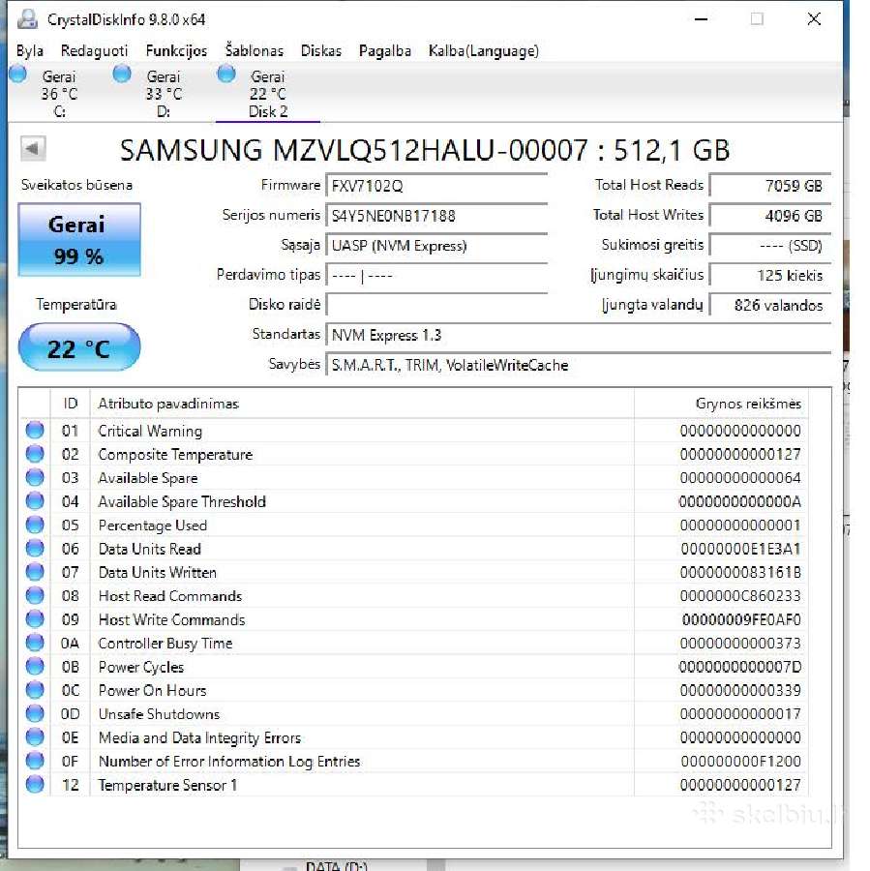Viewport: 870px width, 871px height.
Task: Close the CrystalDiskInfo window
Action: (x=814, y=19)
